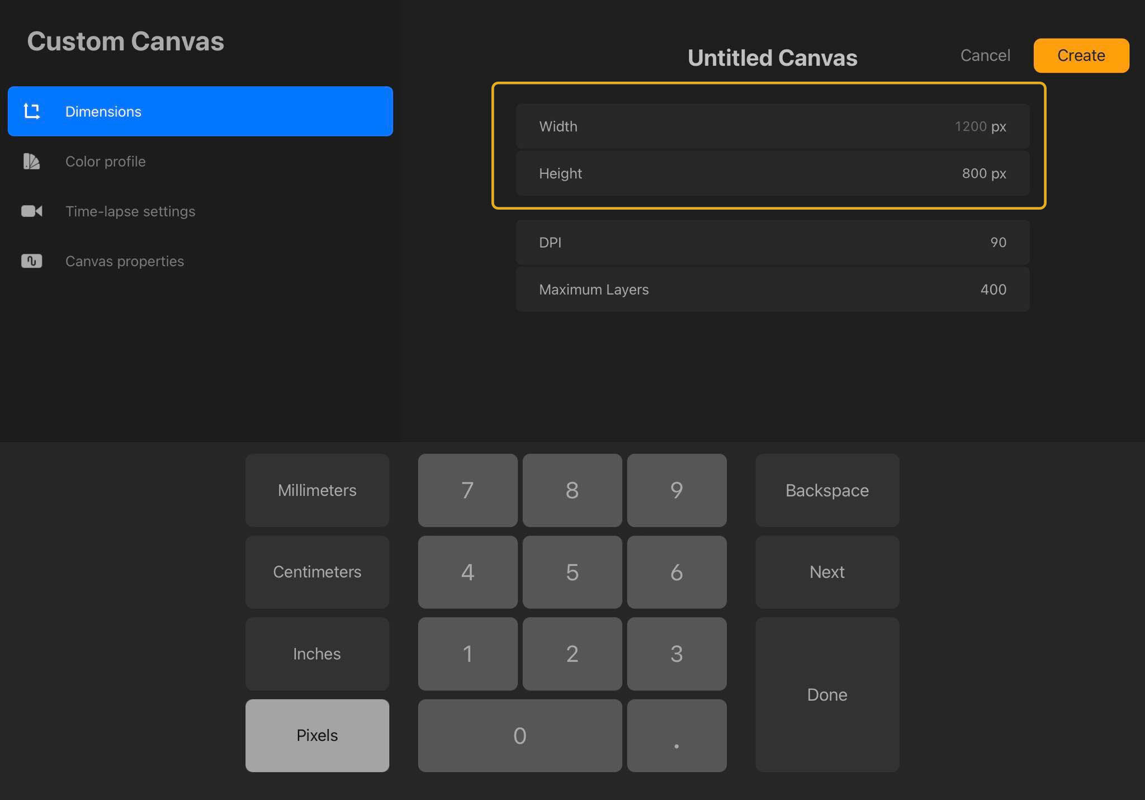This screenshot has height=800, width=1145.
Task: Cancel the custom canvas setup
Action: tap(985, 55)
